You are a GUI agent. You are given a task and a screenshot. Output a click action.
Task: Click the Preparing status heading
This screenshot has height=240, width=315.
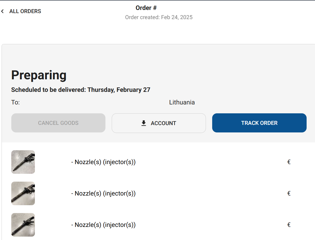pos(39,75)
